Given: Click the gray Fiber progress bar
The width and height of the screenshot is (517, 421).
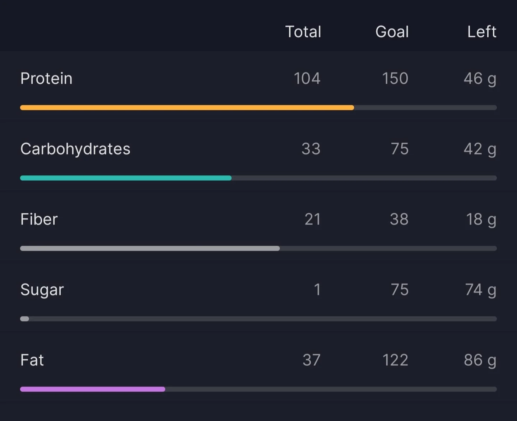Looking at the screenshot, I should click(x=258, y=248).
